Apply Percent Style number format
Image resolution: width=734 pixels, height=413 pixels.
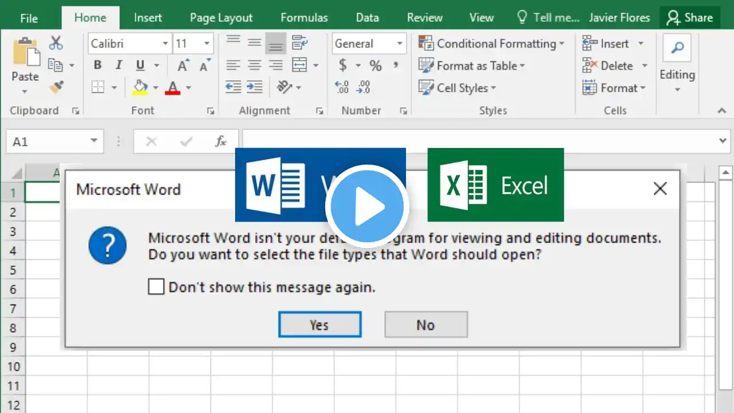pos(376,66)
